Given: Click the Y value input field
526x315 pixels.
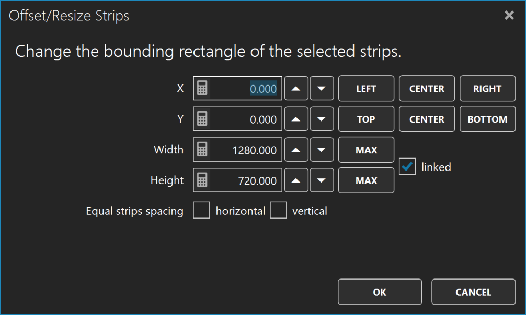Looking at the screenshot, I should [x=237, y=119].
